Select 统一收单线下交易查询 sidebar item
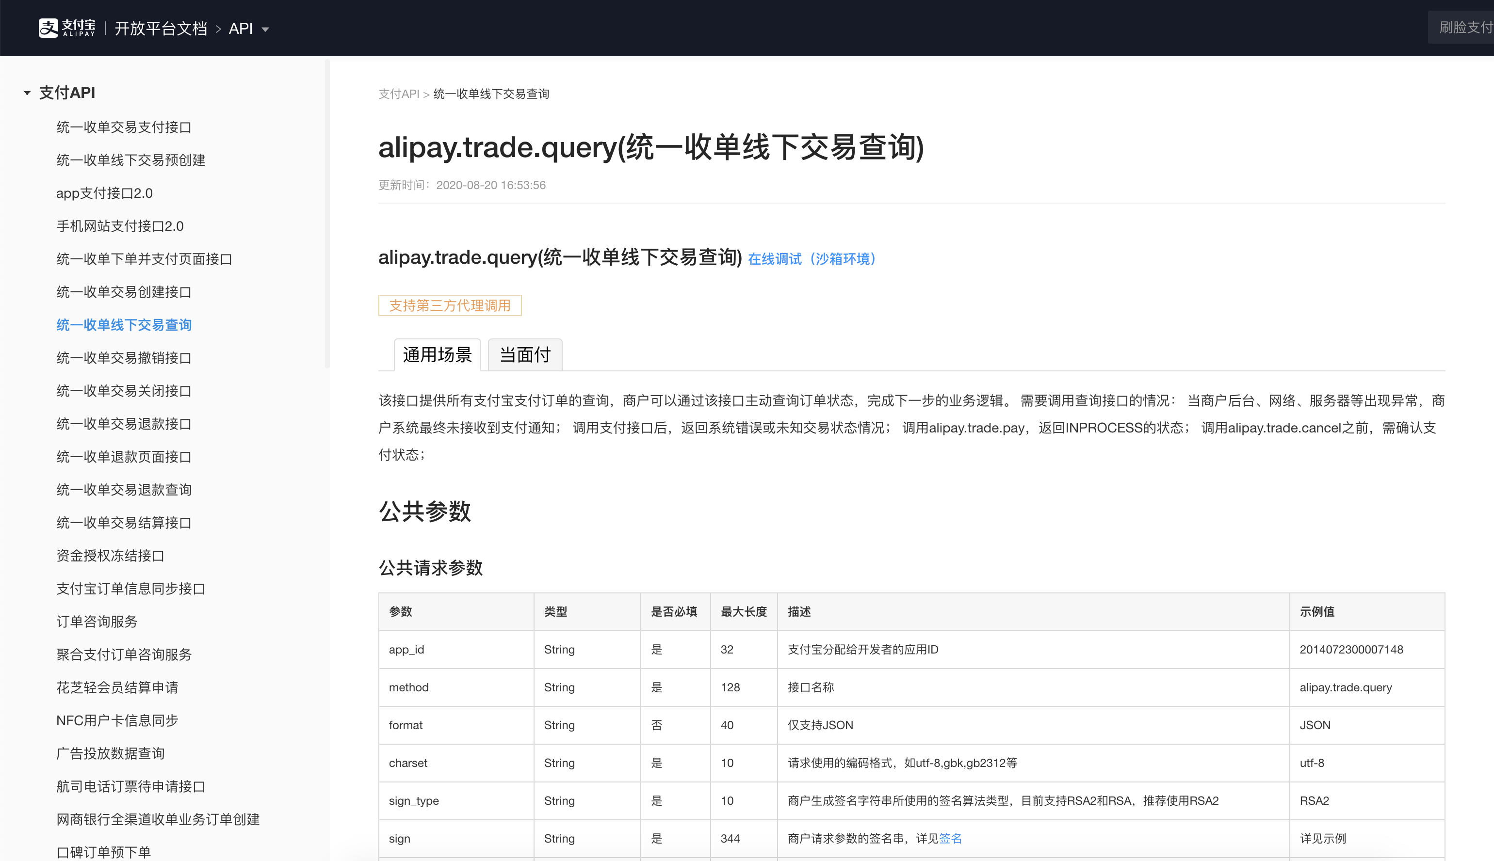1494x861 pixels. tap(124, 325)
